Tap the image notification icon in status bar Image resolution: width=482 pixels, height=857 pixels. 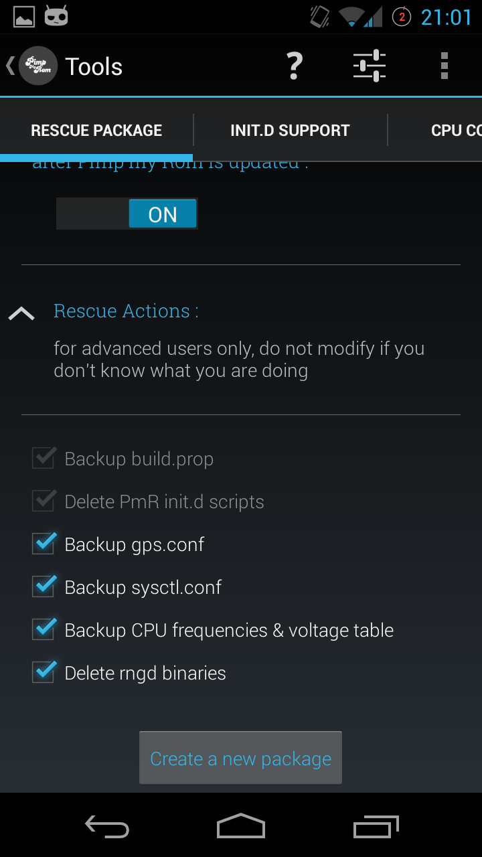24,17
